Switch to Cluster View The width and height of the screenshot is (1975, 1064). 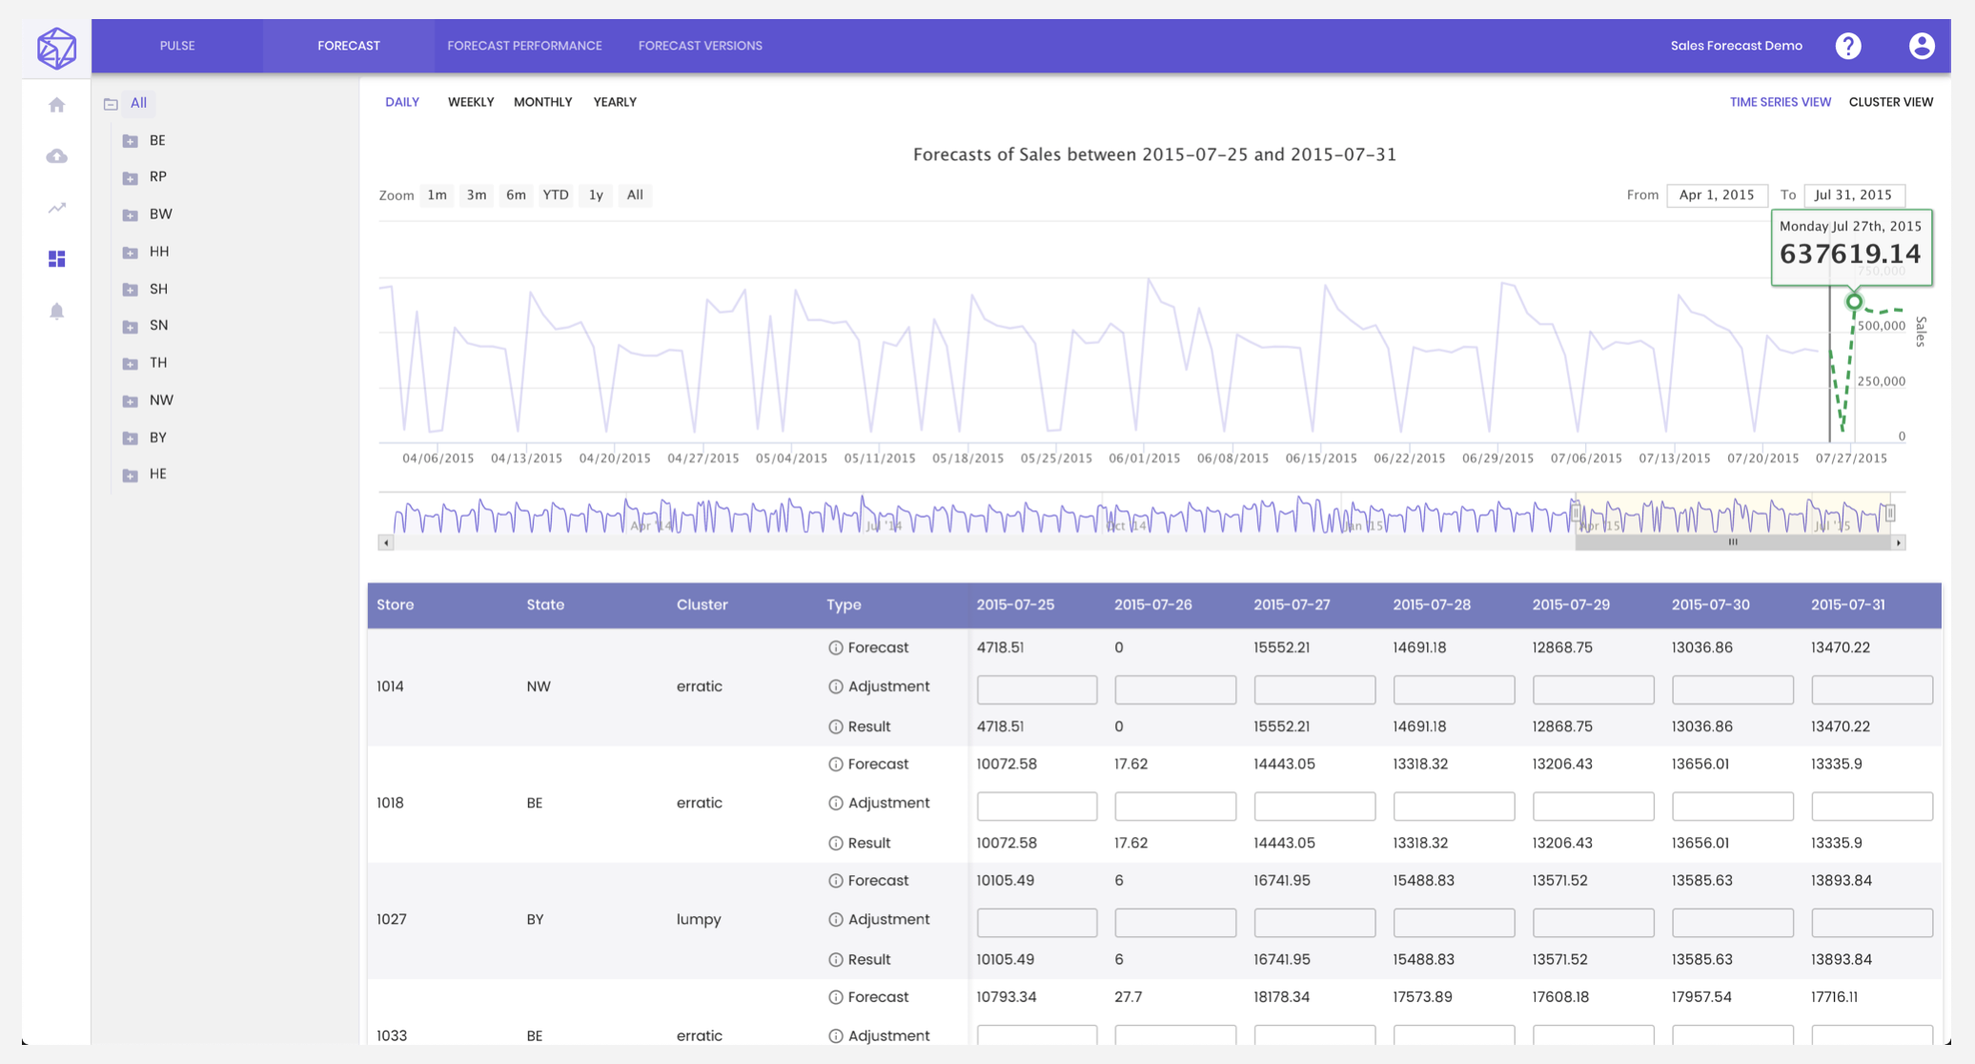(x=1891, y=102)
